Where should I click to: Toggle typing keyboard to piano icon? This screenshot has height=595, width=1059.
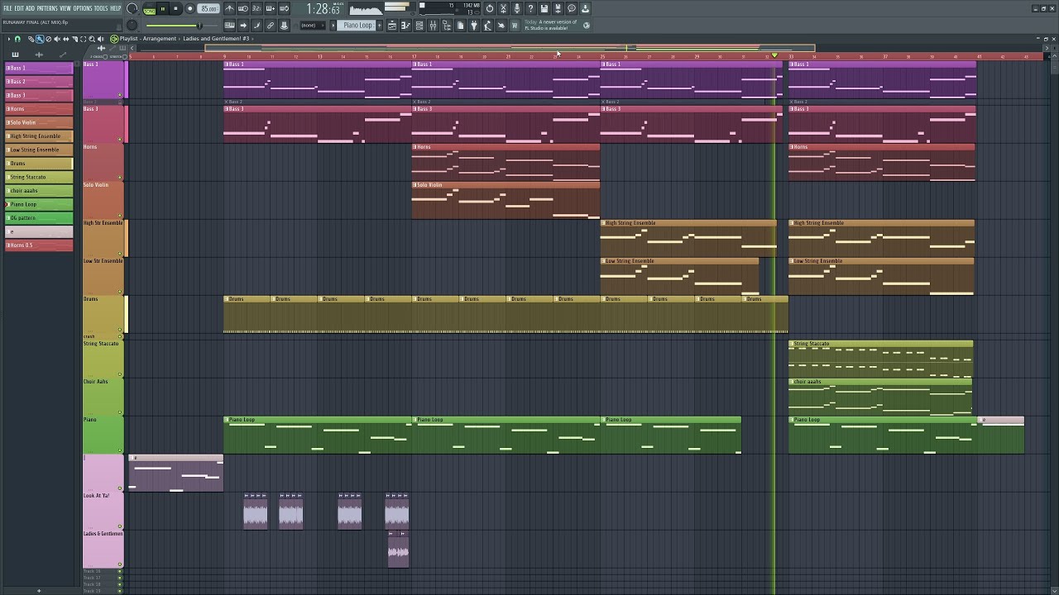point(229,25)
